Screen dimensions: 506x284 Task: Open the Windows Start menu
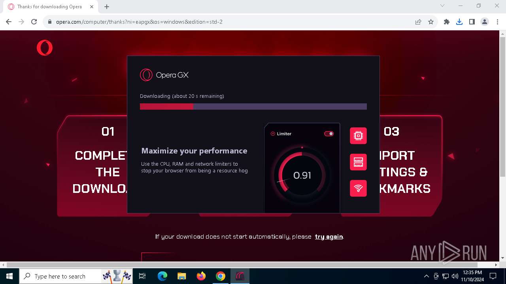9,276
